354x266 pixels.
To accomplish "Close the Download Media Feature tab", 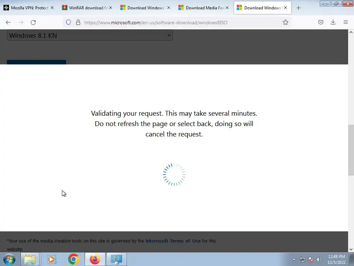I will tap(227, 8).
